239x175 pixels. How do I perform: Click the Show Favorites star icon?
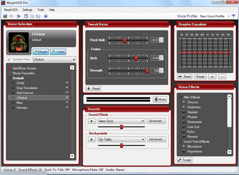click(10, 73)
